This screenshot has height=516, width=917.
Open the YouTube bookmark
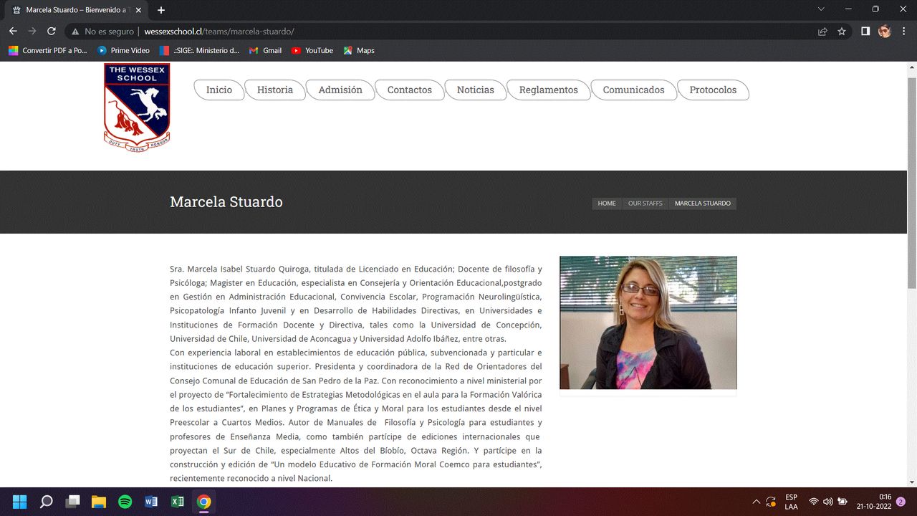312,50
